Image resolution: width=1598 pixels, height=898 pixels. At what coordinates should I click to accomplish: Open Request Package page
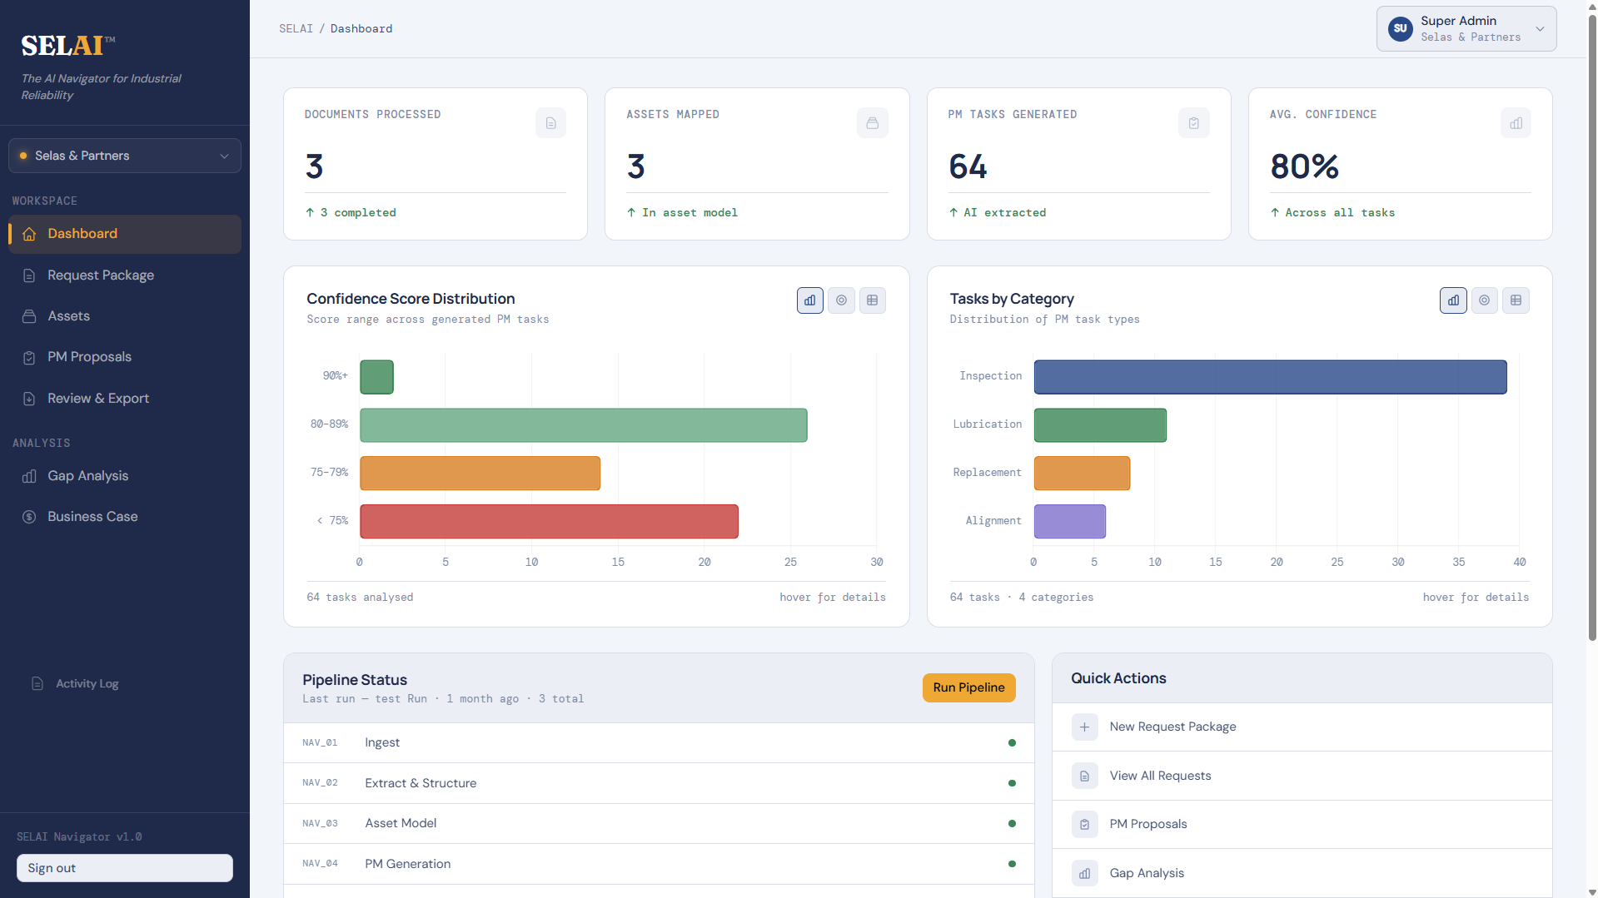pyautogui.click(x=125, y=275)
